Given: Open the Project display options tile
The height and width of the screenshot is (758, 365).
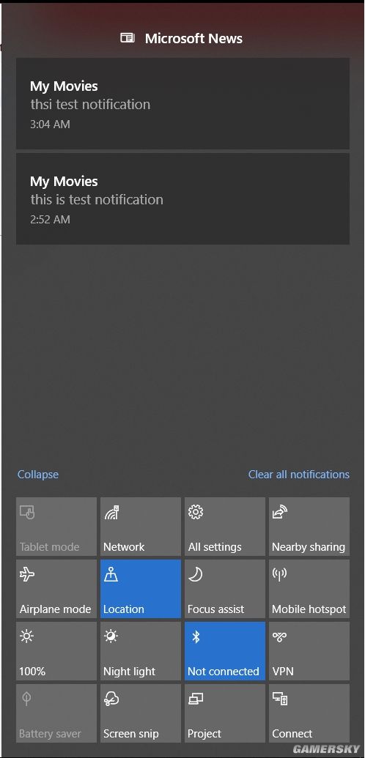Looking at the screenshot, I should (x=224, y=713).
